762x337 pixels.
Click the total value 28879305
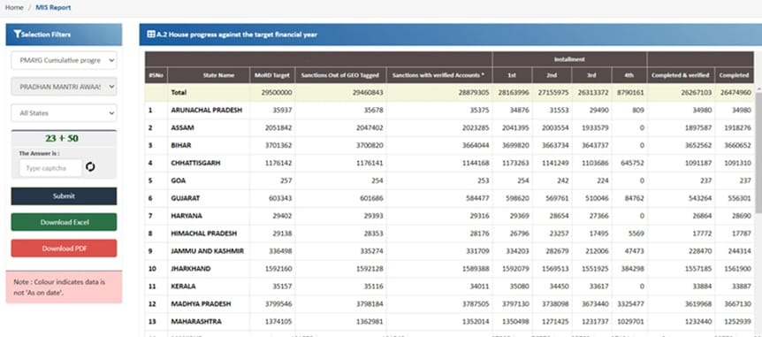coord(473,92)
